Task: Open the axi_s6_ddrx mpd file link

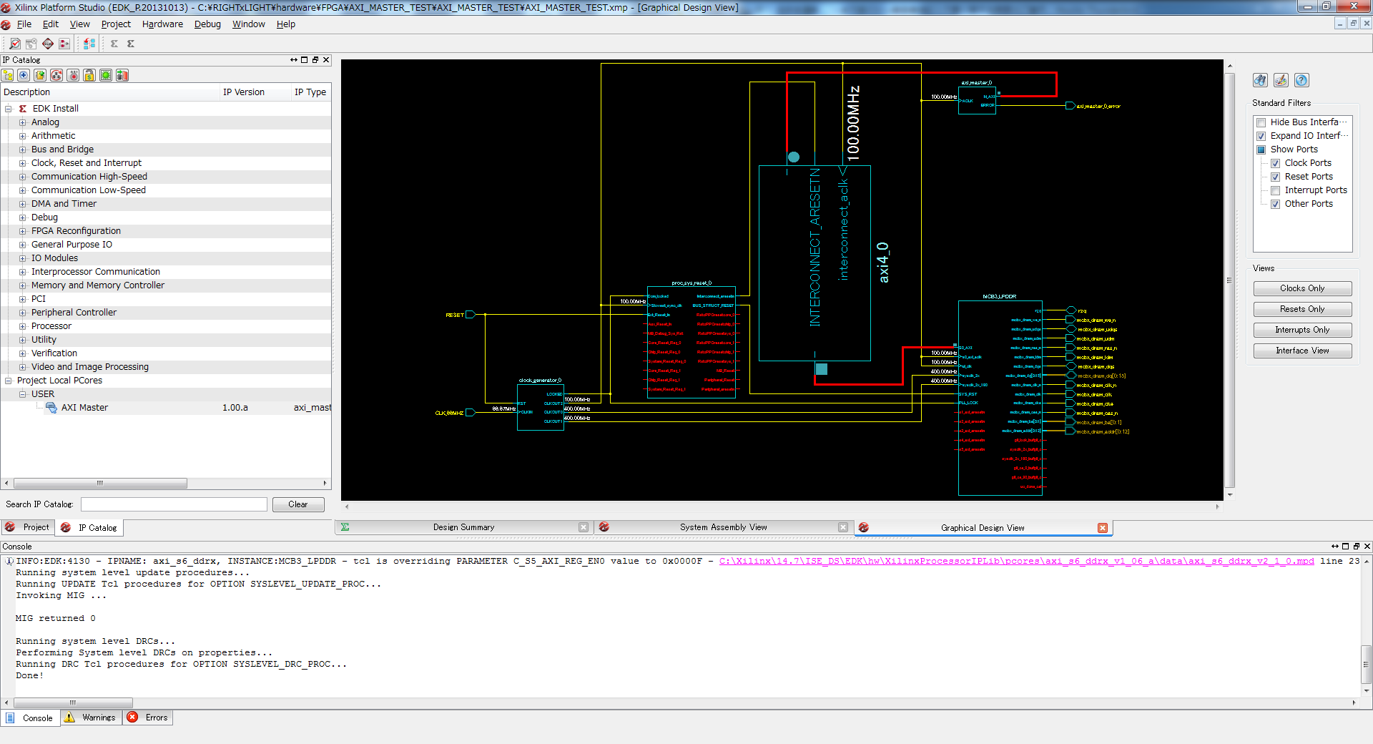Action: [1016, 562]
